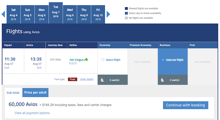The image size is (220, 120).
Task: Click the Aer Lingus shamrock logo
Action: pos(86,60)
